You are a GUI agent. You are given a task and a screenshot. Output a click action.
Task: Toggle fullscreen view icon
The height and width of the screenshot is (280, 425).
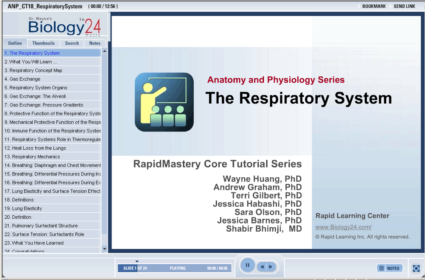416,268
